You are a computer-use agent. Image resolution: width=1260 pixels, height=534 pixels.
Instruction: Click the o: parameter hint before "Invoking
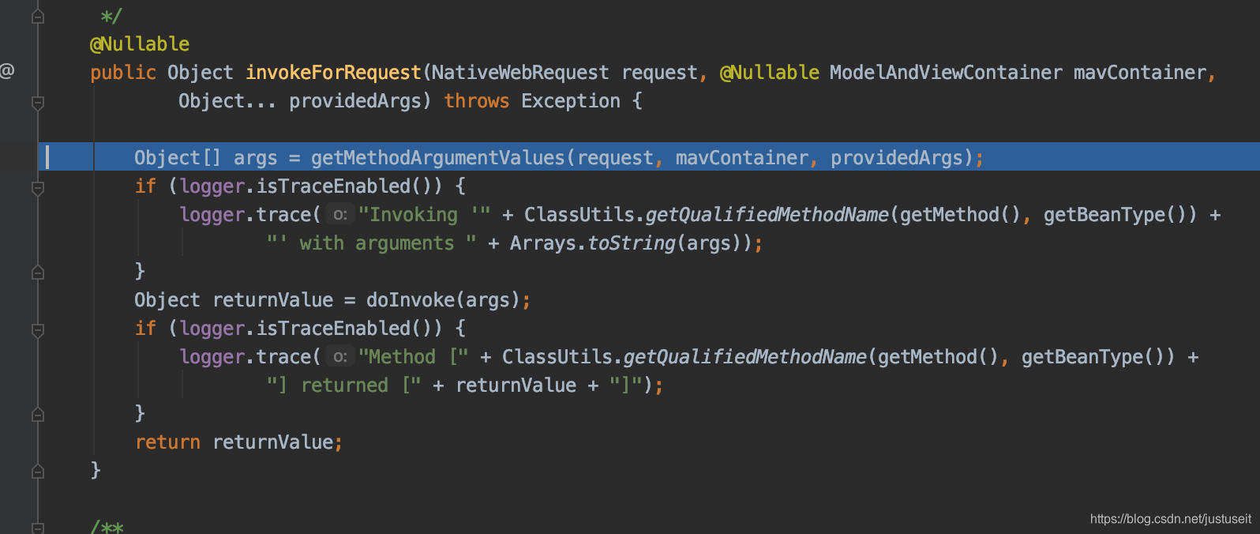click(x=340, y=215)
